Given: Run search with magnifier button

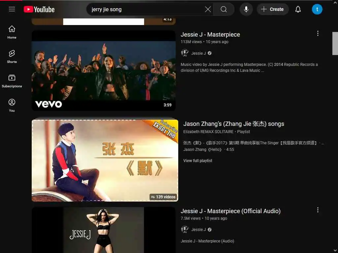Looking at the screenshot, I should click(x=224, y=9).
